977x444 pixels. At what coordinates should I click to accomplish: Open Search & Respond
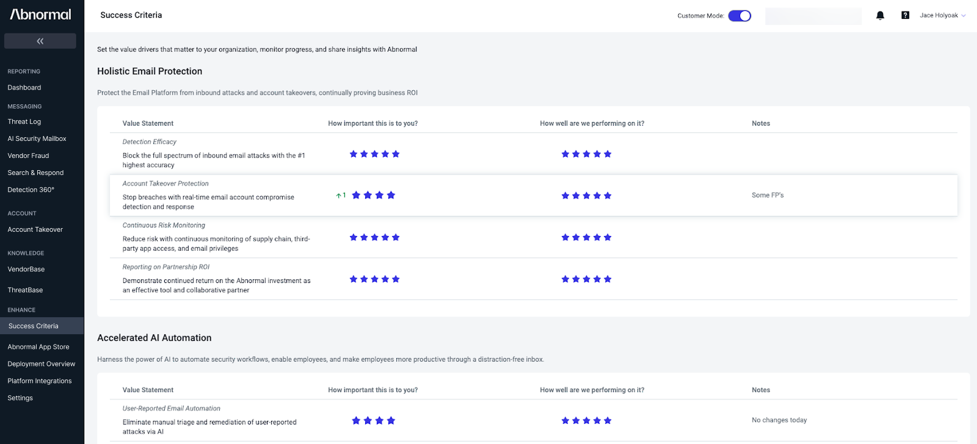[35, 173]
